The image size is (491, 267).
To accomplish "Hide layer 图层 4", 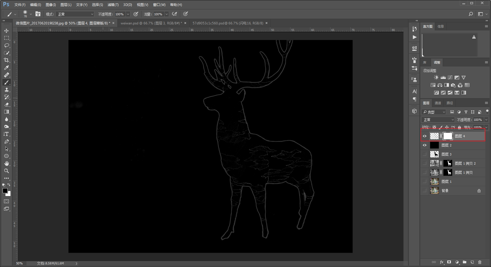I will [425, 136].
